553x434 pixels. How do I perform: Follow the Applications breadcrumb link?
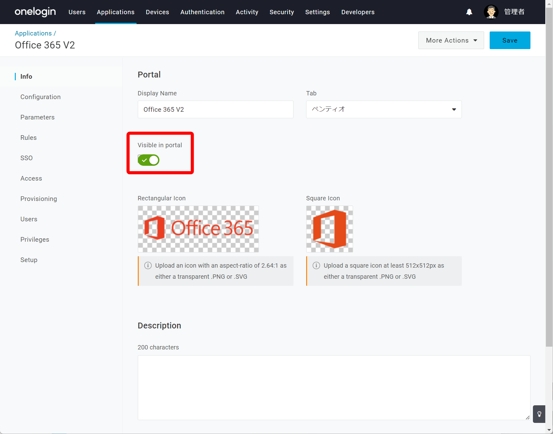(33, 33)
